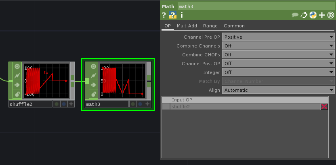Select the shuffle2 node viewer
Viewport: 336px width, 165px height.
coord(46,80)
